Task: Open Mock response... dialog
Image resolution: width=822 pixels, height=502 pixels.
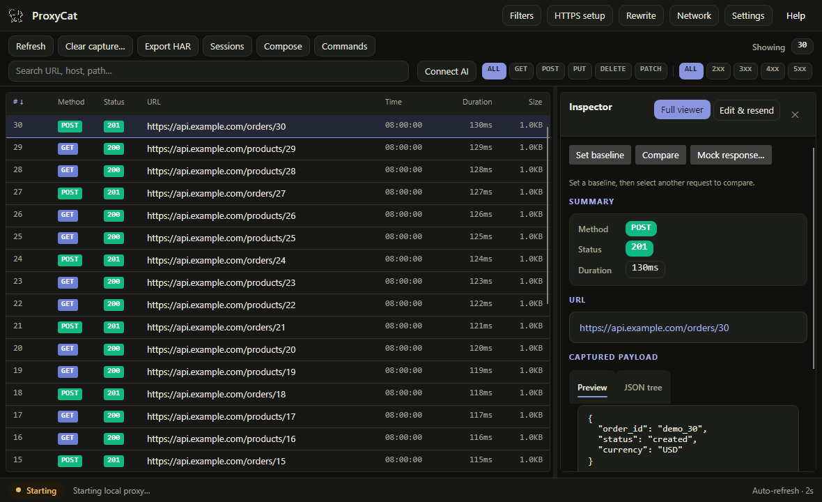Action: [731, 155]
